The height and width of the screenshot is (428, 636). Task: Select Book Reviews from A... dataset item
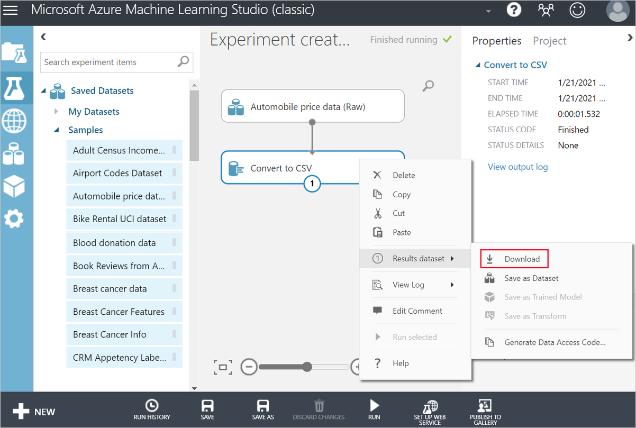[124, 266]
